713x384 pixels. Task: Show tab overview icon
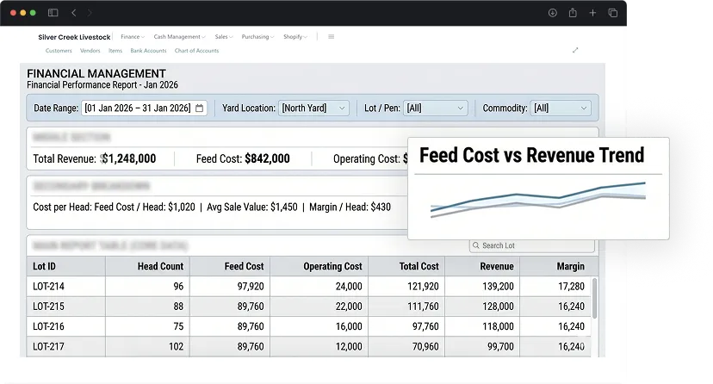coord(613,13)
